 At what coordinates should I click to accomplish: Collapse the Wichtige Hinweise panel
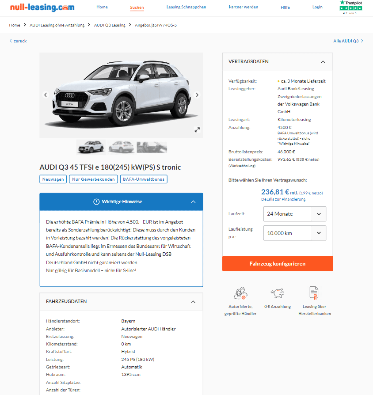(x=193, y=202)
